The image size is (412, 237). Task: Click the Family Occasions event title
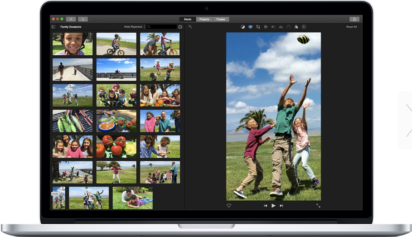coord(71,27)
